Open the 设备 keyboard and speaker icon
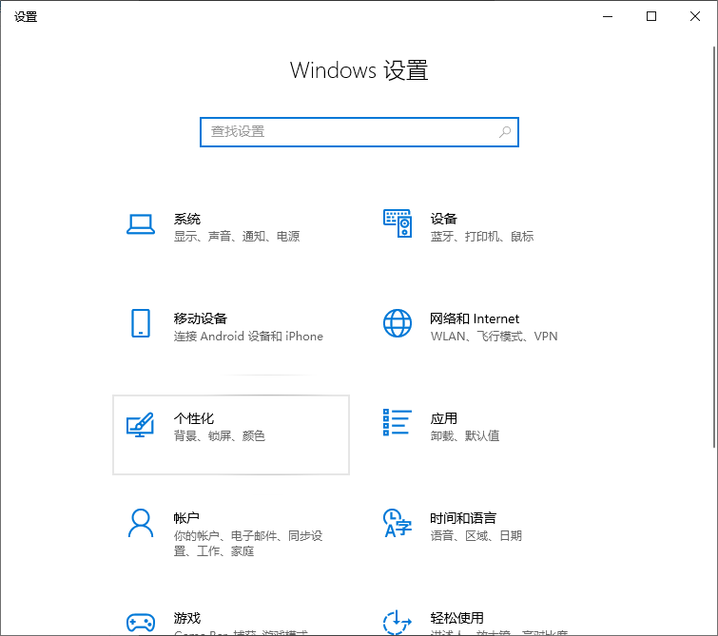 tap(398, 223)
